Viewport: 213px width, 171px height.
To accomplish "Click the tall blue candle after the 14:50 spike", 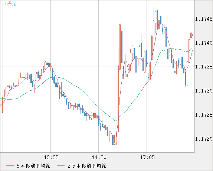I will tap(122, 47).
